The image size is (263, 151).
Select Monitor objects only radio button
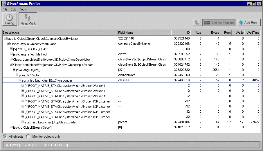[28, 136]
